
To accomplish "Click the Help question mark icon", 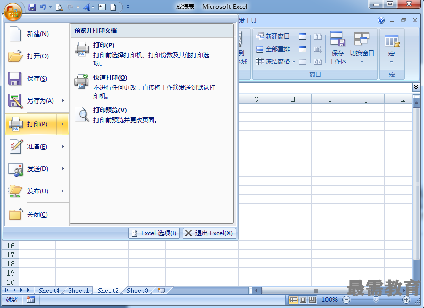I will point(381,20).
